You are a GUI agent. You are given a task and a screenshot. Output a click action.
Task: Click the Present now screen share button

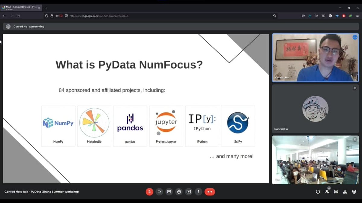coord(189,192)
